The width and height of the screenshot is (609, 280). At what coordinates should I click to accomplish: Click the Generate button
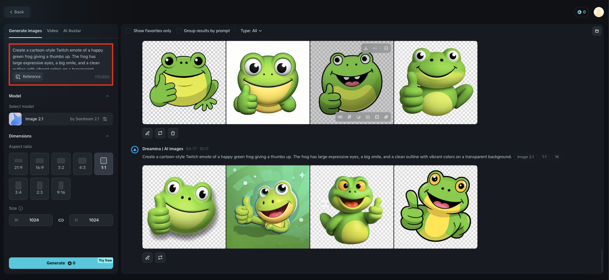point(61,263)
